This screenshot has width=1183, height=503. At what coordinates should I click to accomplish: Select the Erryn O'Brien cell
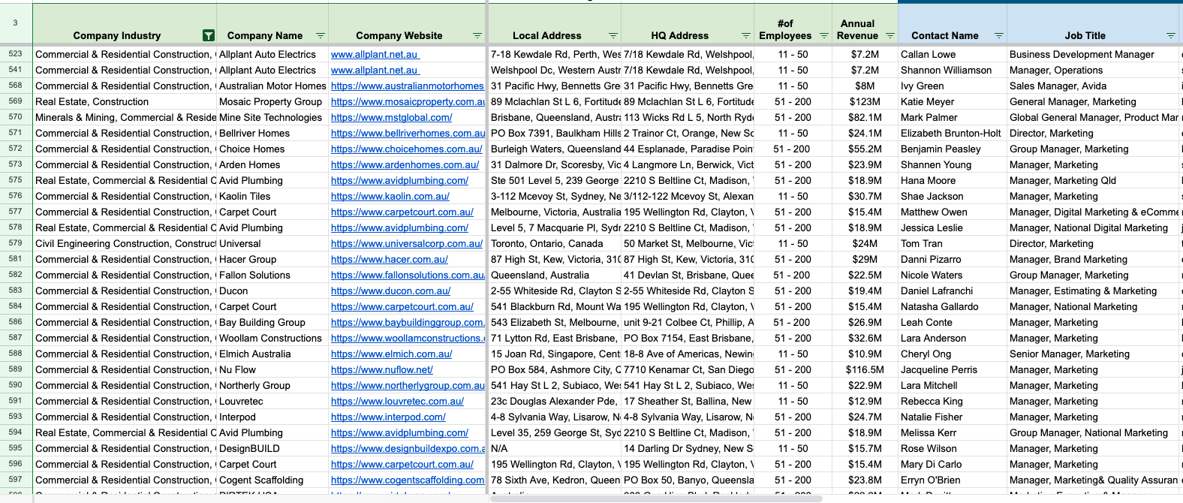click(953, 480)
